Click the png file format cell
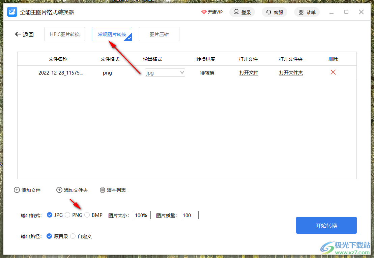Image resolution: width=374 pixels, height=258 pixels. pyautogui.click(x=107, y=73)
